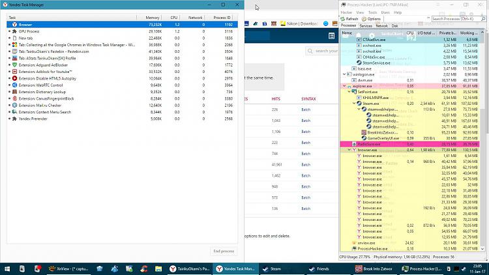489x275 pixels.
Task: Click Pastebin search your pastes field
Action: click(x=323, y=51)
